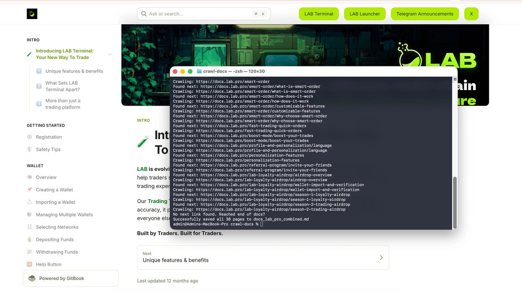This screenshot has width=522, height=293.
Task: Click the search magnifier icon
Action: (x=143, y=14)
